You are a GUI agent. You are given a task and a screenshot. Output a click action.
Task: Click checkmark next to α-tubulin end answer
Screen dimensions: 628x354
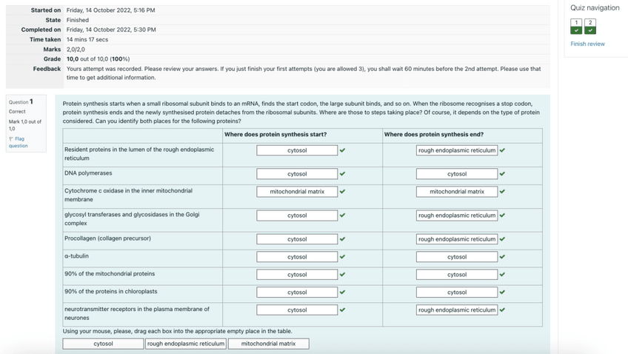click(502, 257)
